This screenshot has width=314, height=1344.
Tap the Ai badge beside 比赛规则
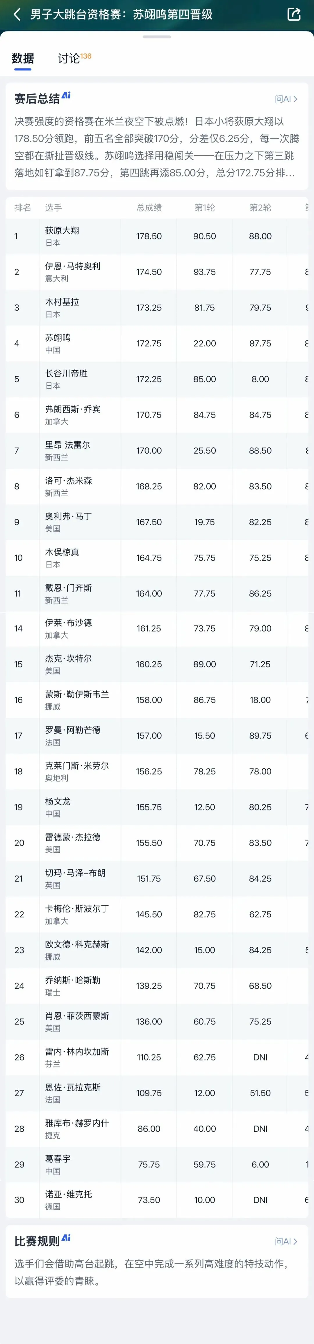66,1238
